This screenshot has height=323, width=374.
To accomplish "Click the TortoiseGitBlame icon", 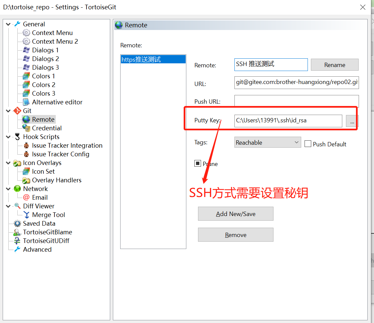I will (x=17, y=232).
